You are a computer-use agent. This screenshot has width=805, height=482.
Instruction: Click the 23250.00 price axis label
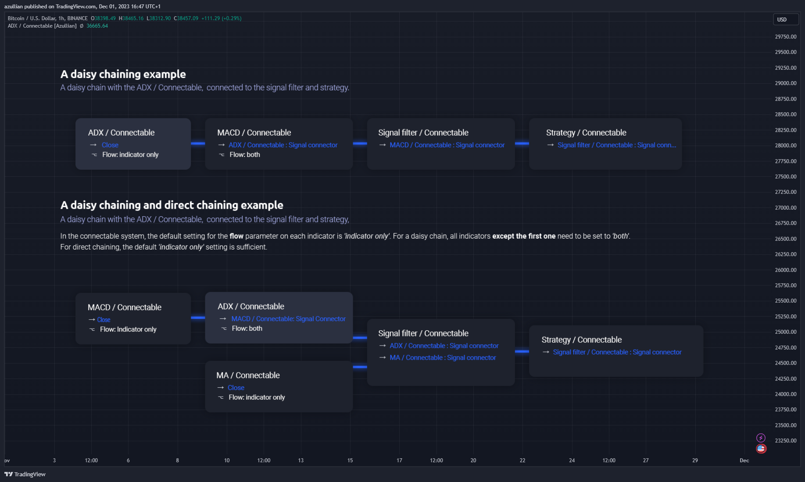click(x=786, y=441)
